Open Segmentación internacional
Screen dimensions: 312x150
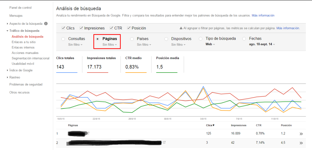30,58
